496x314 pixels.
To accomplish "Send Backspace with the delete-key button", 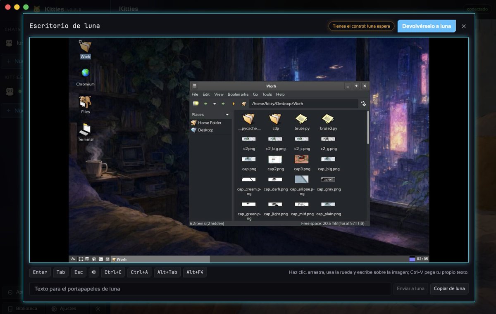I will (93, 272).
